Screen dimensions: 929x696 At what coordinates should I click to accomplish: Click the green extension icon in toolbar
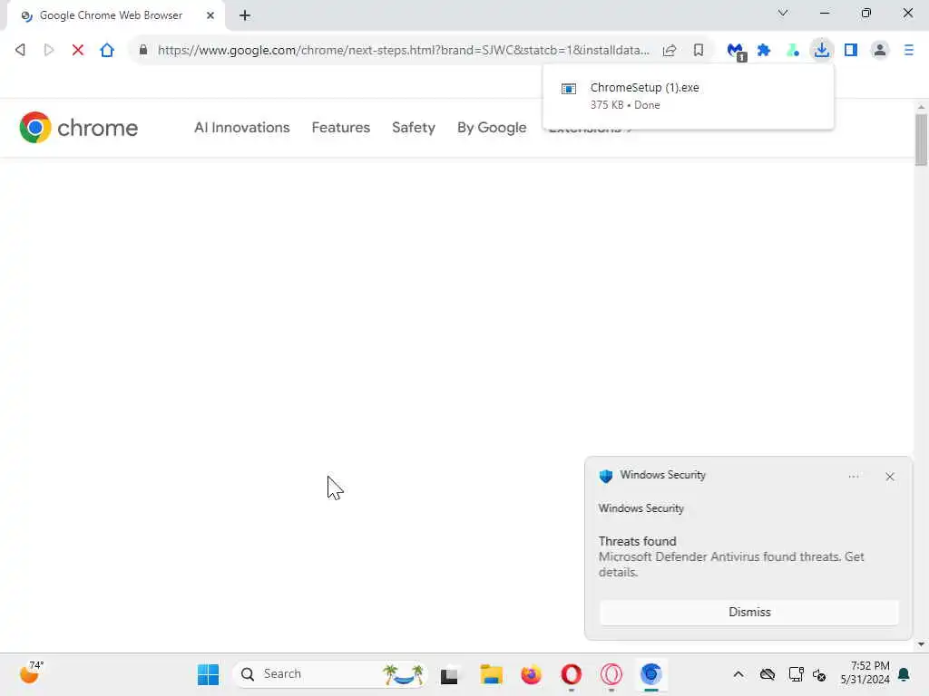click(x=793, y=50)
